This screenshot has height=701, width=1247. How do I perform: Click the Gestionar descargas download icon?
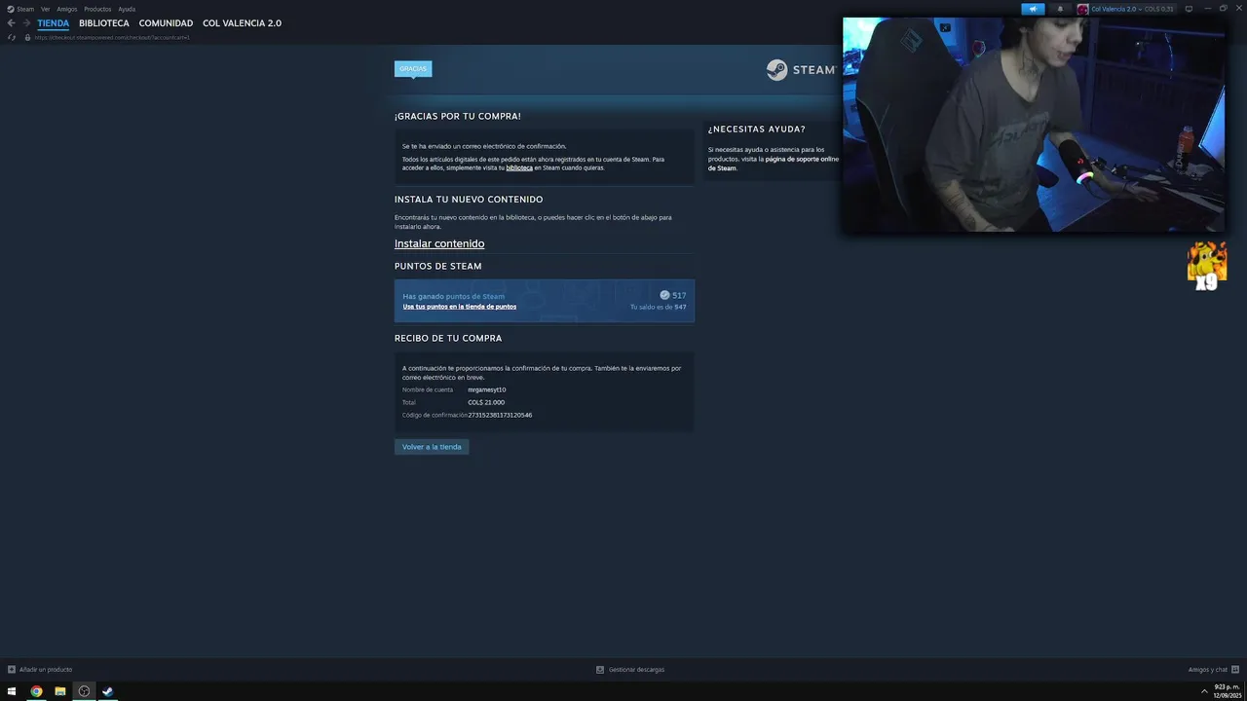click(600, 670)
